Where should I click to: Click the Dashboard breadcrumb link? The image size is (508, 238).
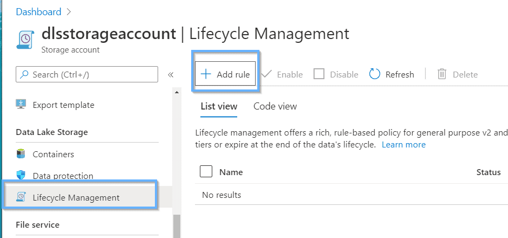[x=38, y=12]
